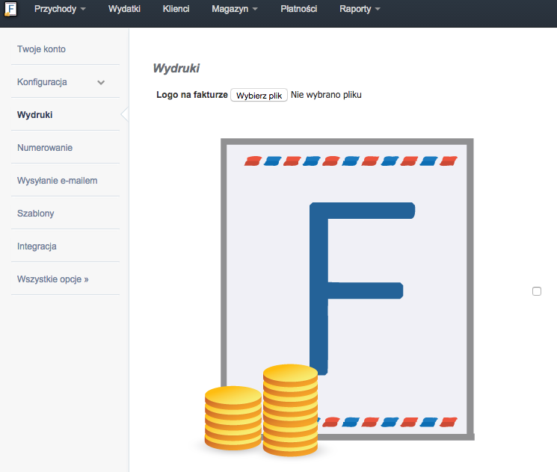
Task: Click the Logo na fakturze label
Action: (192, 95)
